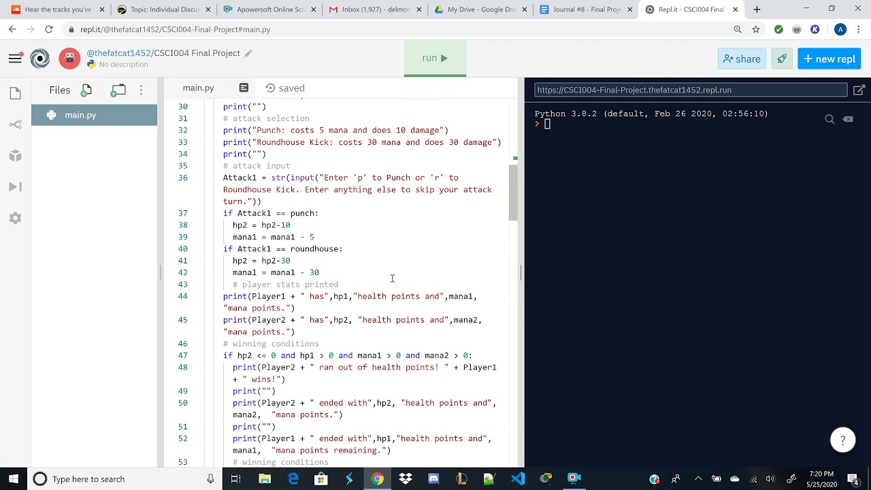The width and height of the screenshot is (871, 490).
Task: Select main.py in the file tree
Action: click(x=94, y=115)
